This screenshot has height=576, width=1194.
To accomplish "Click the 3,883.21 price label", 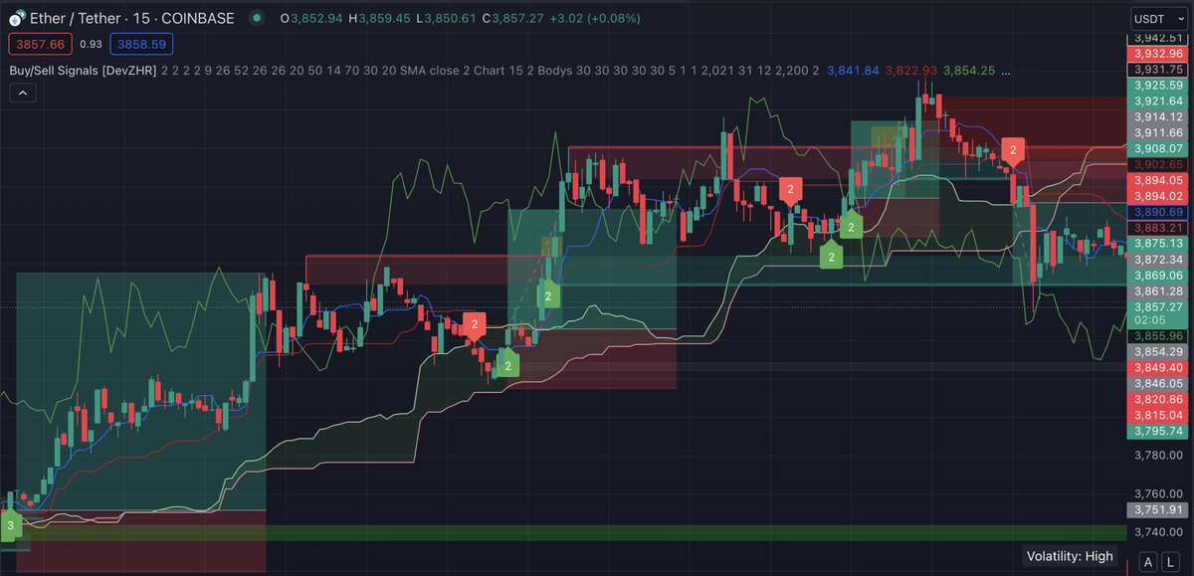I will [1156, 228].
